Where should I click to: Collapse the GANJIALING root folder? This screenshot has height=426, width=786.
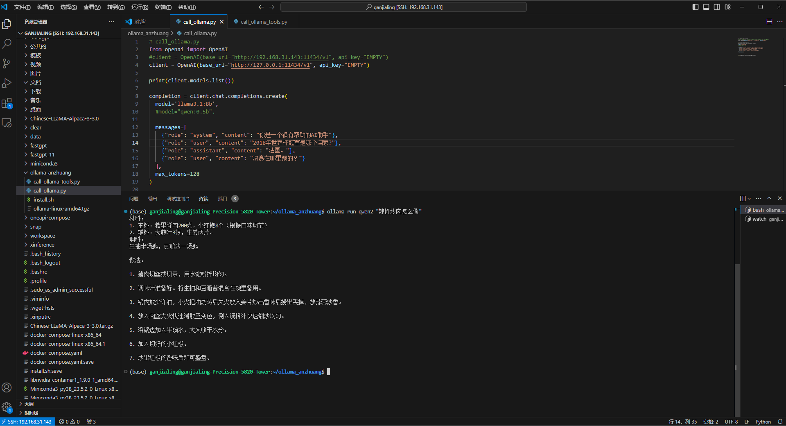click(x=61, y=33)
